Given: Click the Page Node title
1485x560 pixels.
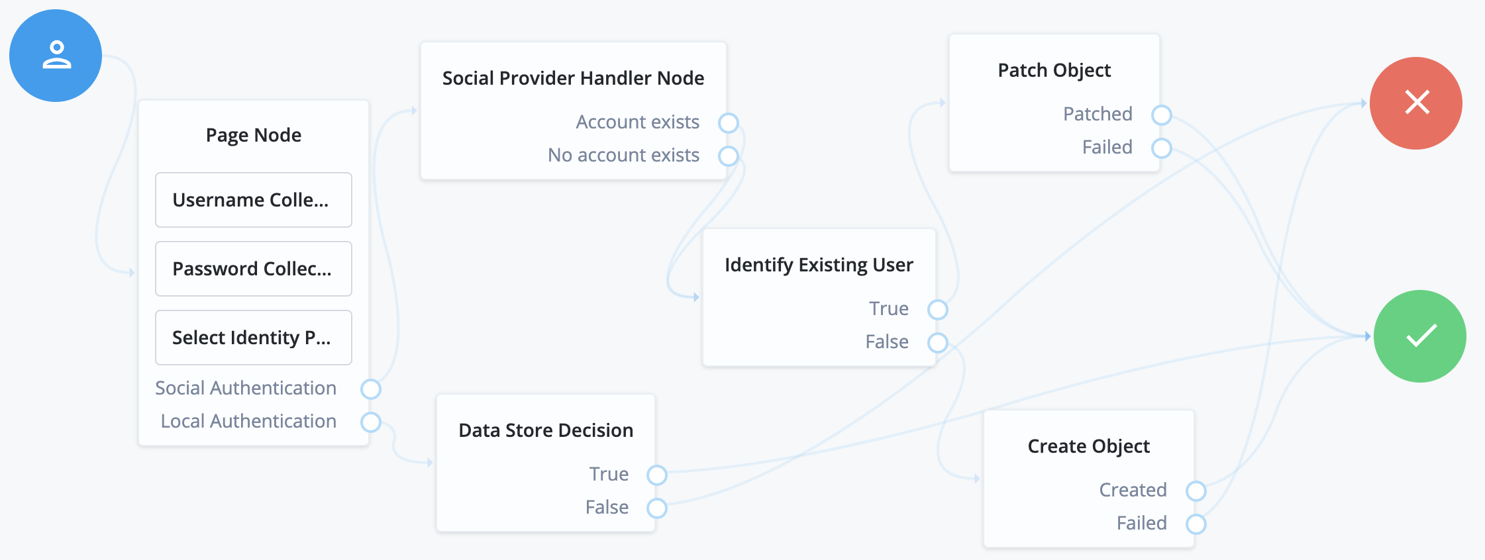Looking at the screenshot, I should pyautogui.click(x=253, y=135).
